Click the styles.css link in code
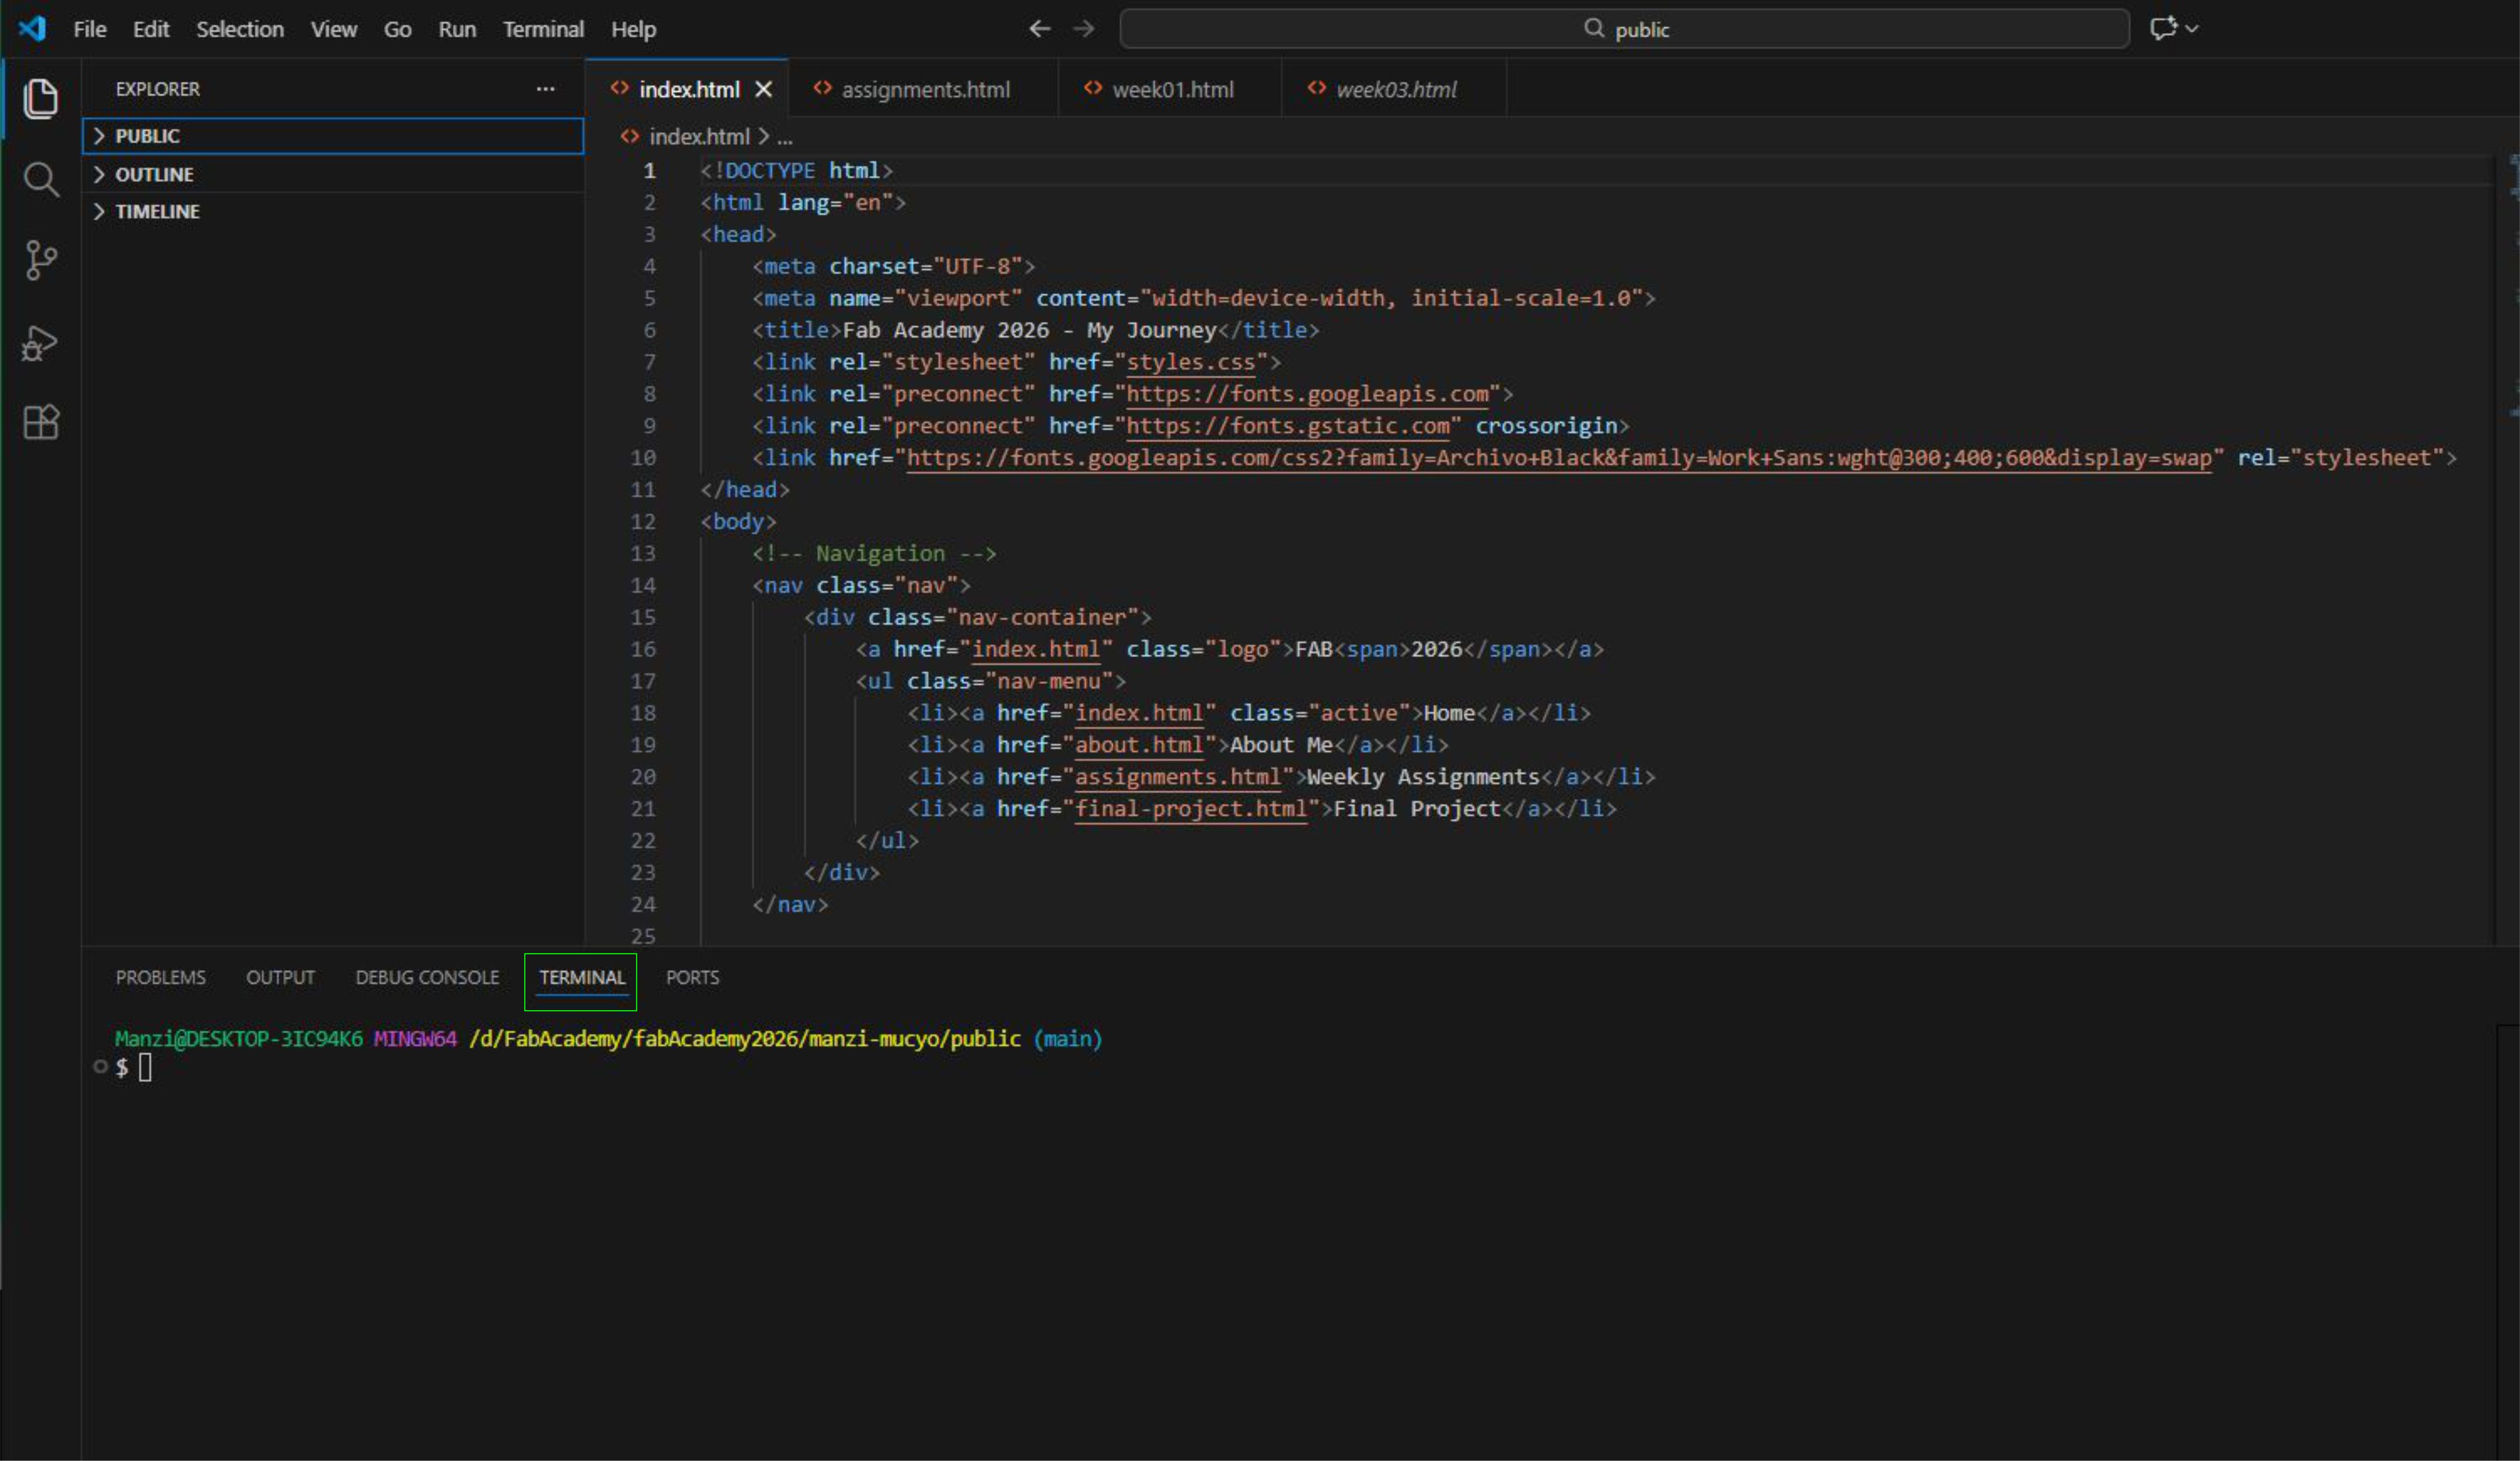Viewport: 2520px width, 1461px height. click(x=1190, y=362)
